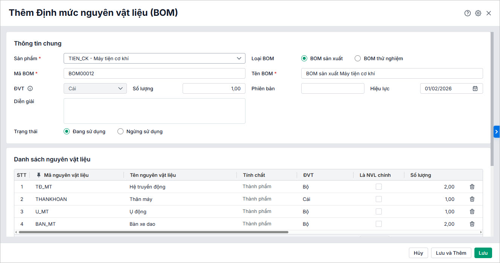Viewport: 500px width, 263px height.
Task: Click the green Lưu button
Action: tap(483, 253)
